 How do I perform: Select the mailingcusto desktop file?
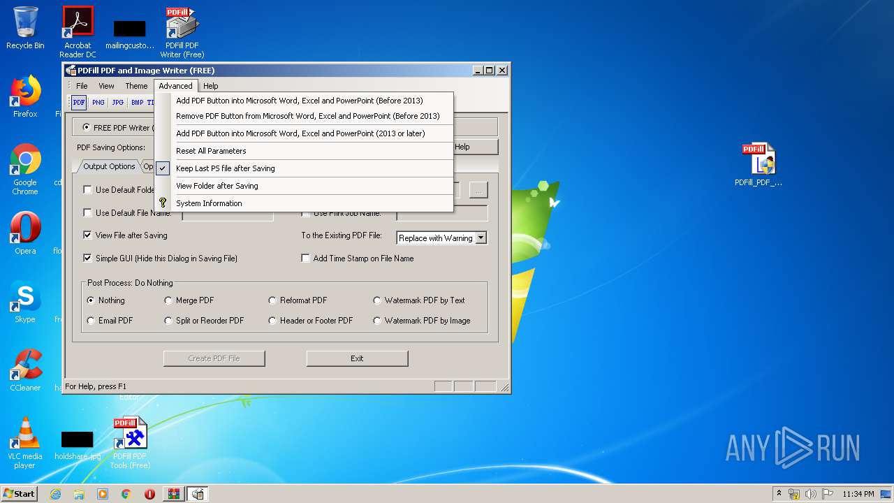tap(130, 35)
